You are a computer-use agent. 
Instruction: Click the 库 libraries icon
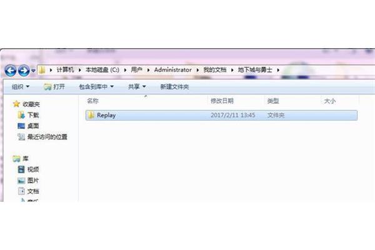coord(16,159)
